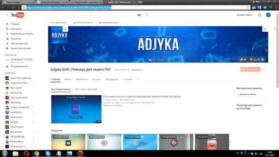Click the search magnifier button
Screen dimensions: 279x157
click(x=147, y=15)
